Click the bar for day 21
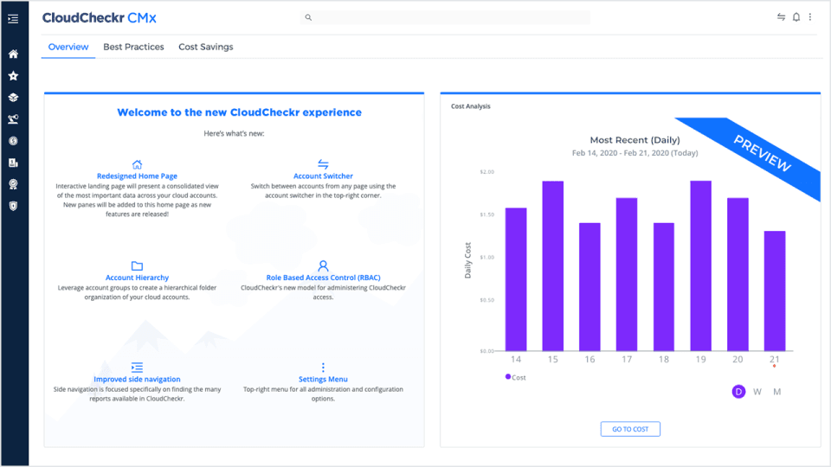The image size is (831, 467). point(775,291)
